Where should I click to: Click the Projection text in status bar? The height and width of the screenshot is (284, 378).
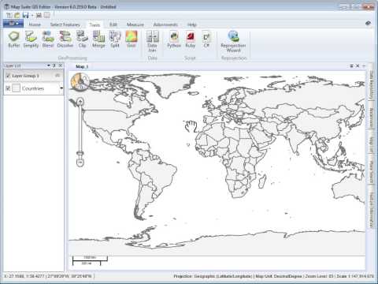[213, 276]
